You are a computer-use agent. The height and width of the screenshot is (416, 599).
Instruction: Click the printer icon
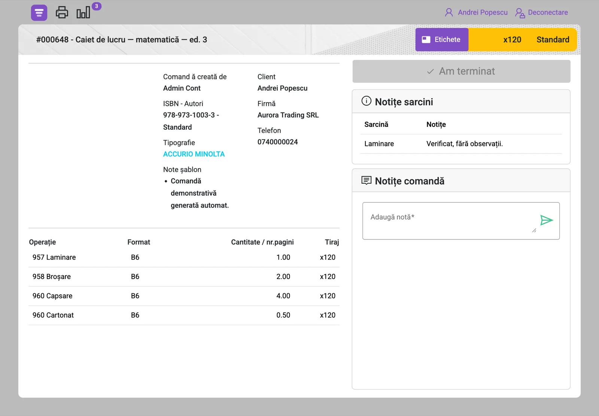click(62, 12)
